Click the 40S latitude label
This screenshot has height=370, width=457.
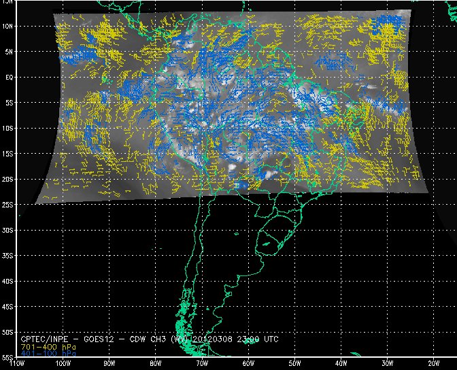point(7,282)
